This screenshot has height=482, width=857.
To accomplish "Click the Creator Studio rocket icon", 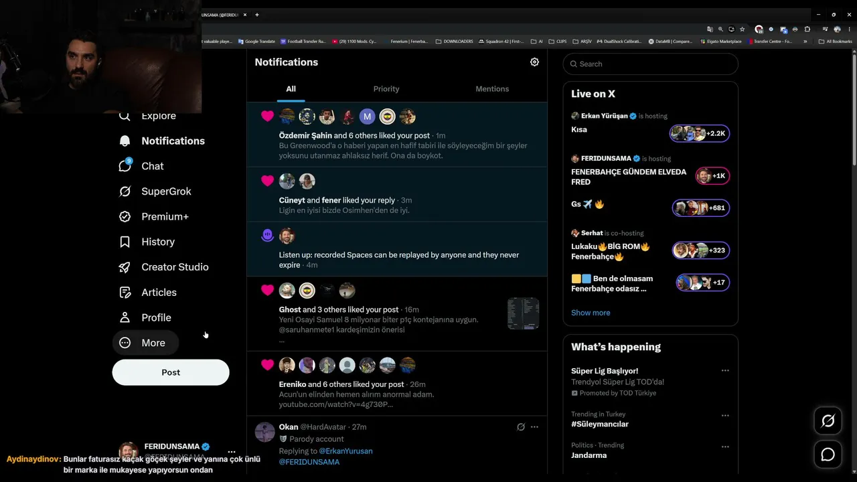I will [125, 267].
